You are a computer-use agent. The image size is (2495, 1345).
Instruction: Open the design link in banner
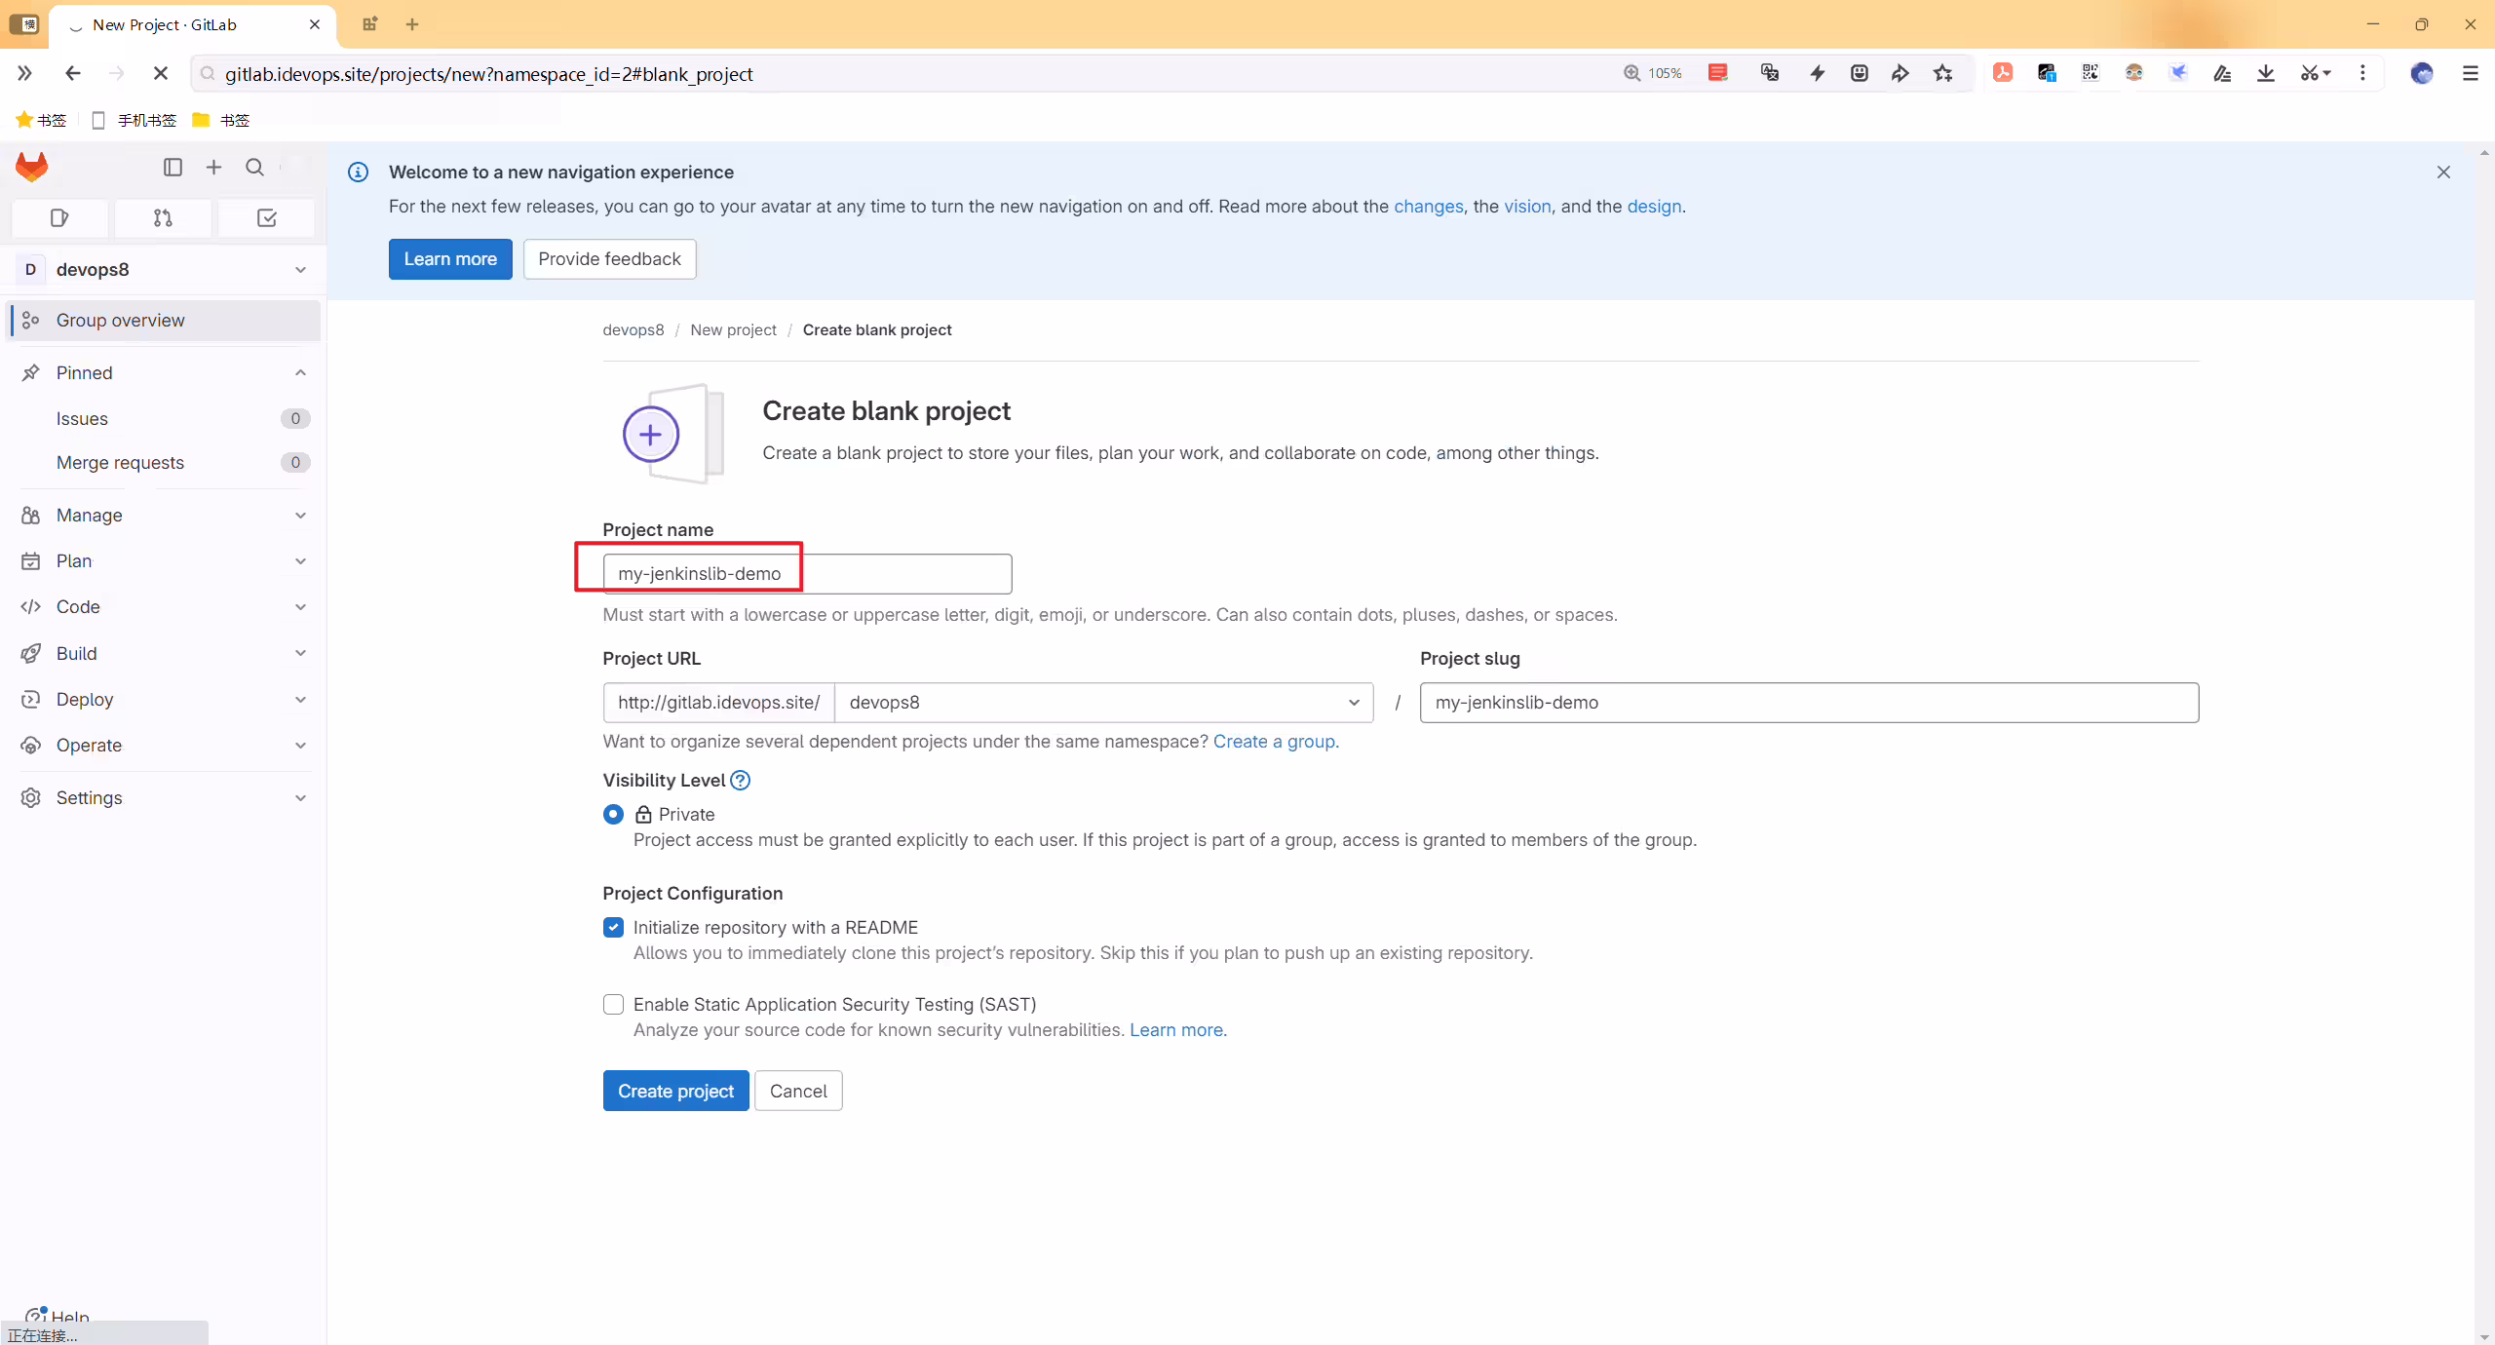click(x=1654, y=207)
